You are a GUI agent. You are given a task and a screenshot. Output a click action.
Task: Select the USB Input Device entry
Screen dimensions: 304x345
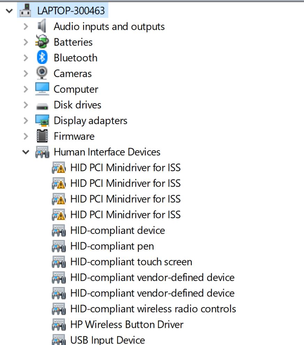[107, 340]
